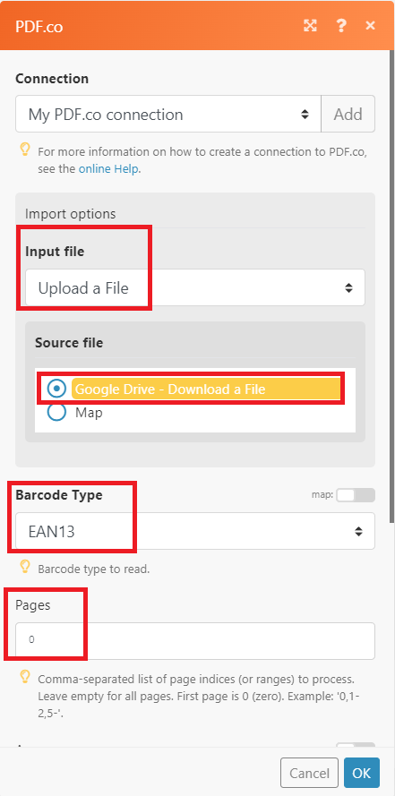Click the lightbulb icon near Barcode type hint
The width and height of the screenshot is (395, 796).
pos(25,567)
